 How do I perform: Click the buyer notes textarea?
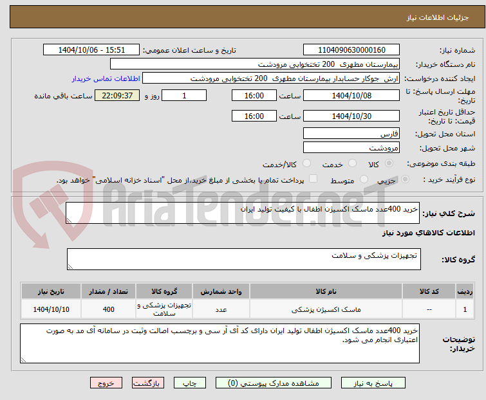pos(220,343)
